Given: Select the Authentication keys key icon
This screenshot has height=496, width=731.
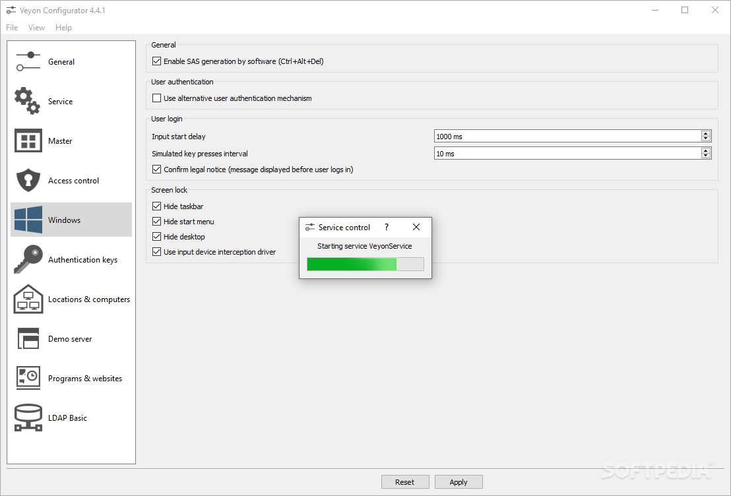Looking at the screenshot, I should (28, 259).
